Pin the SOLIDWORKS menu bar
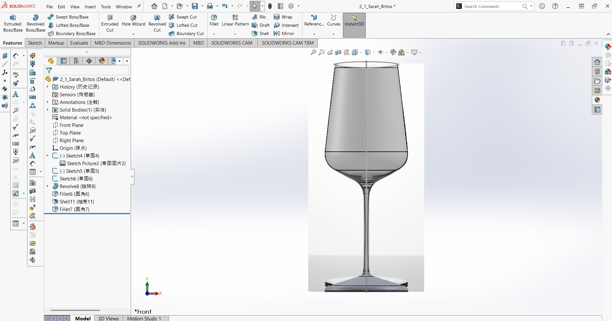The height and width of the screenshot is (321, 612). (139, 6)
